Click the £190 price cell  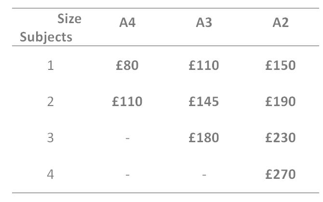pyautogui.click(x=280, y=102)
